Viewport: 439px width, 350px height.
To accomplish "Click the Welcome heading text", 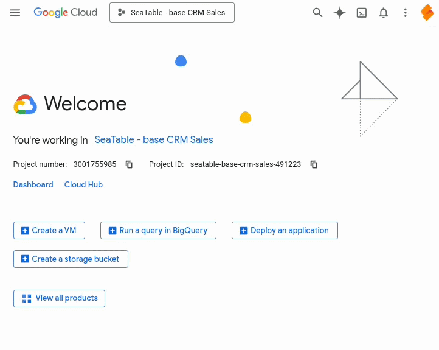I will tap(85, 103).
